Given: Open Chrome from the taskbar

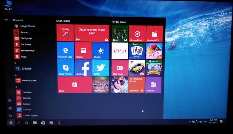Looking at the screenshot, I should click(x=51, y=123).
